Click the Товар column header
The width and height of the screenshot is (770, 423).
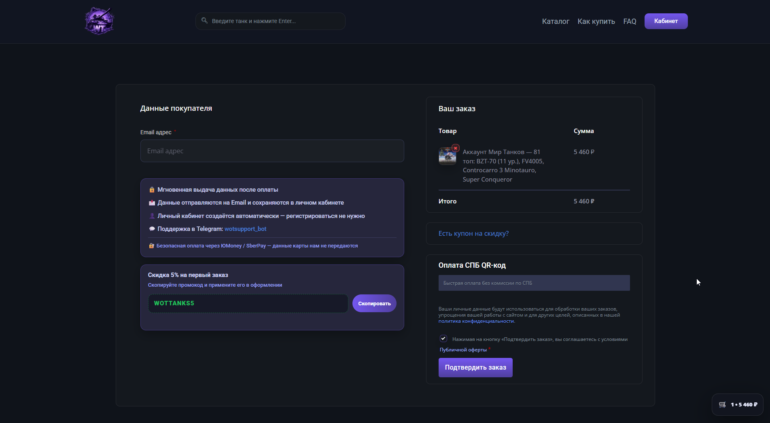(x=448, y=131)
